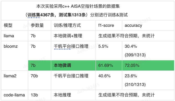Select the 5.5% f1-score cell
The image size is (175, 101).
pyautogui.click(x=109, y=51)
